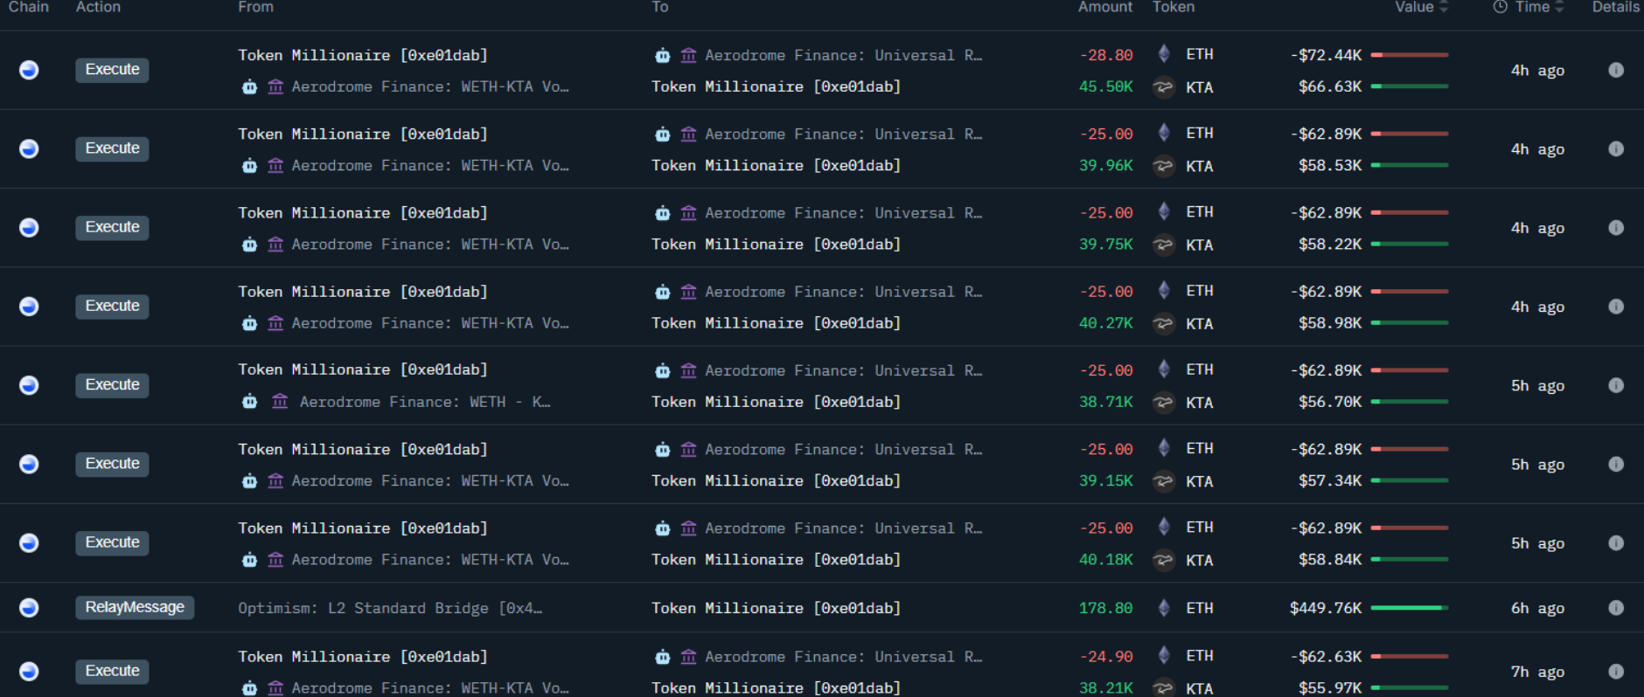Click the RelayMessage action tag

point(135,608)
